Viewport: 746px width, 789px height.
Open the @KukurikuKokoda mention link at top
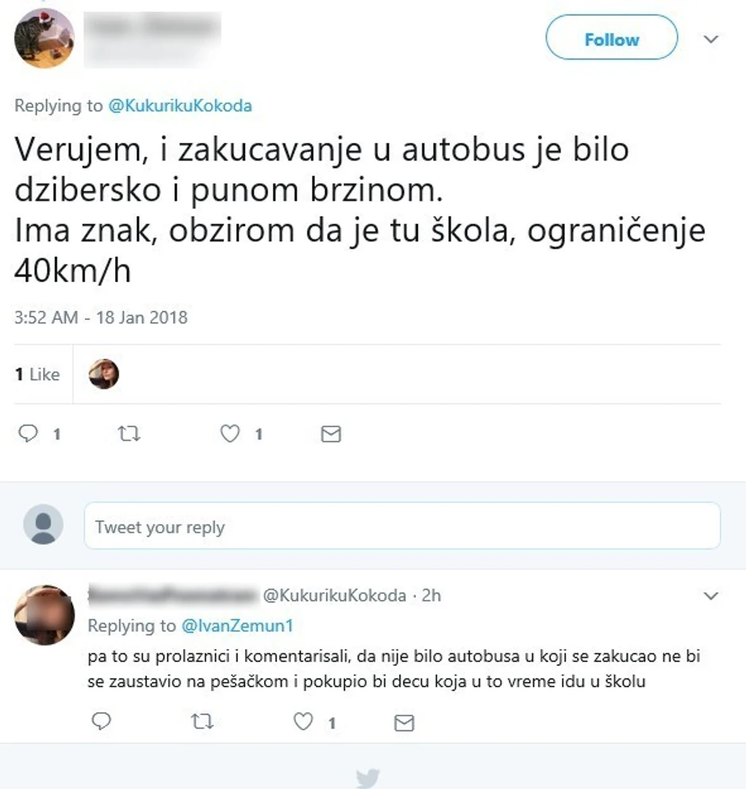click(180, 106)
